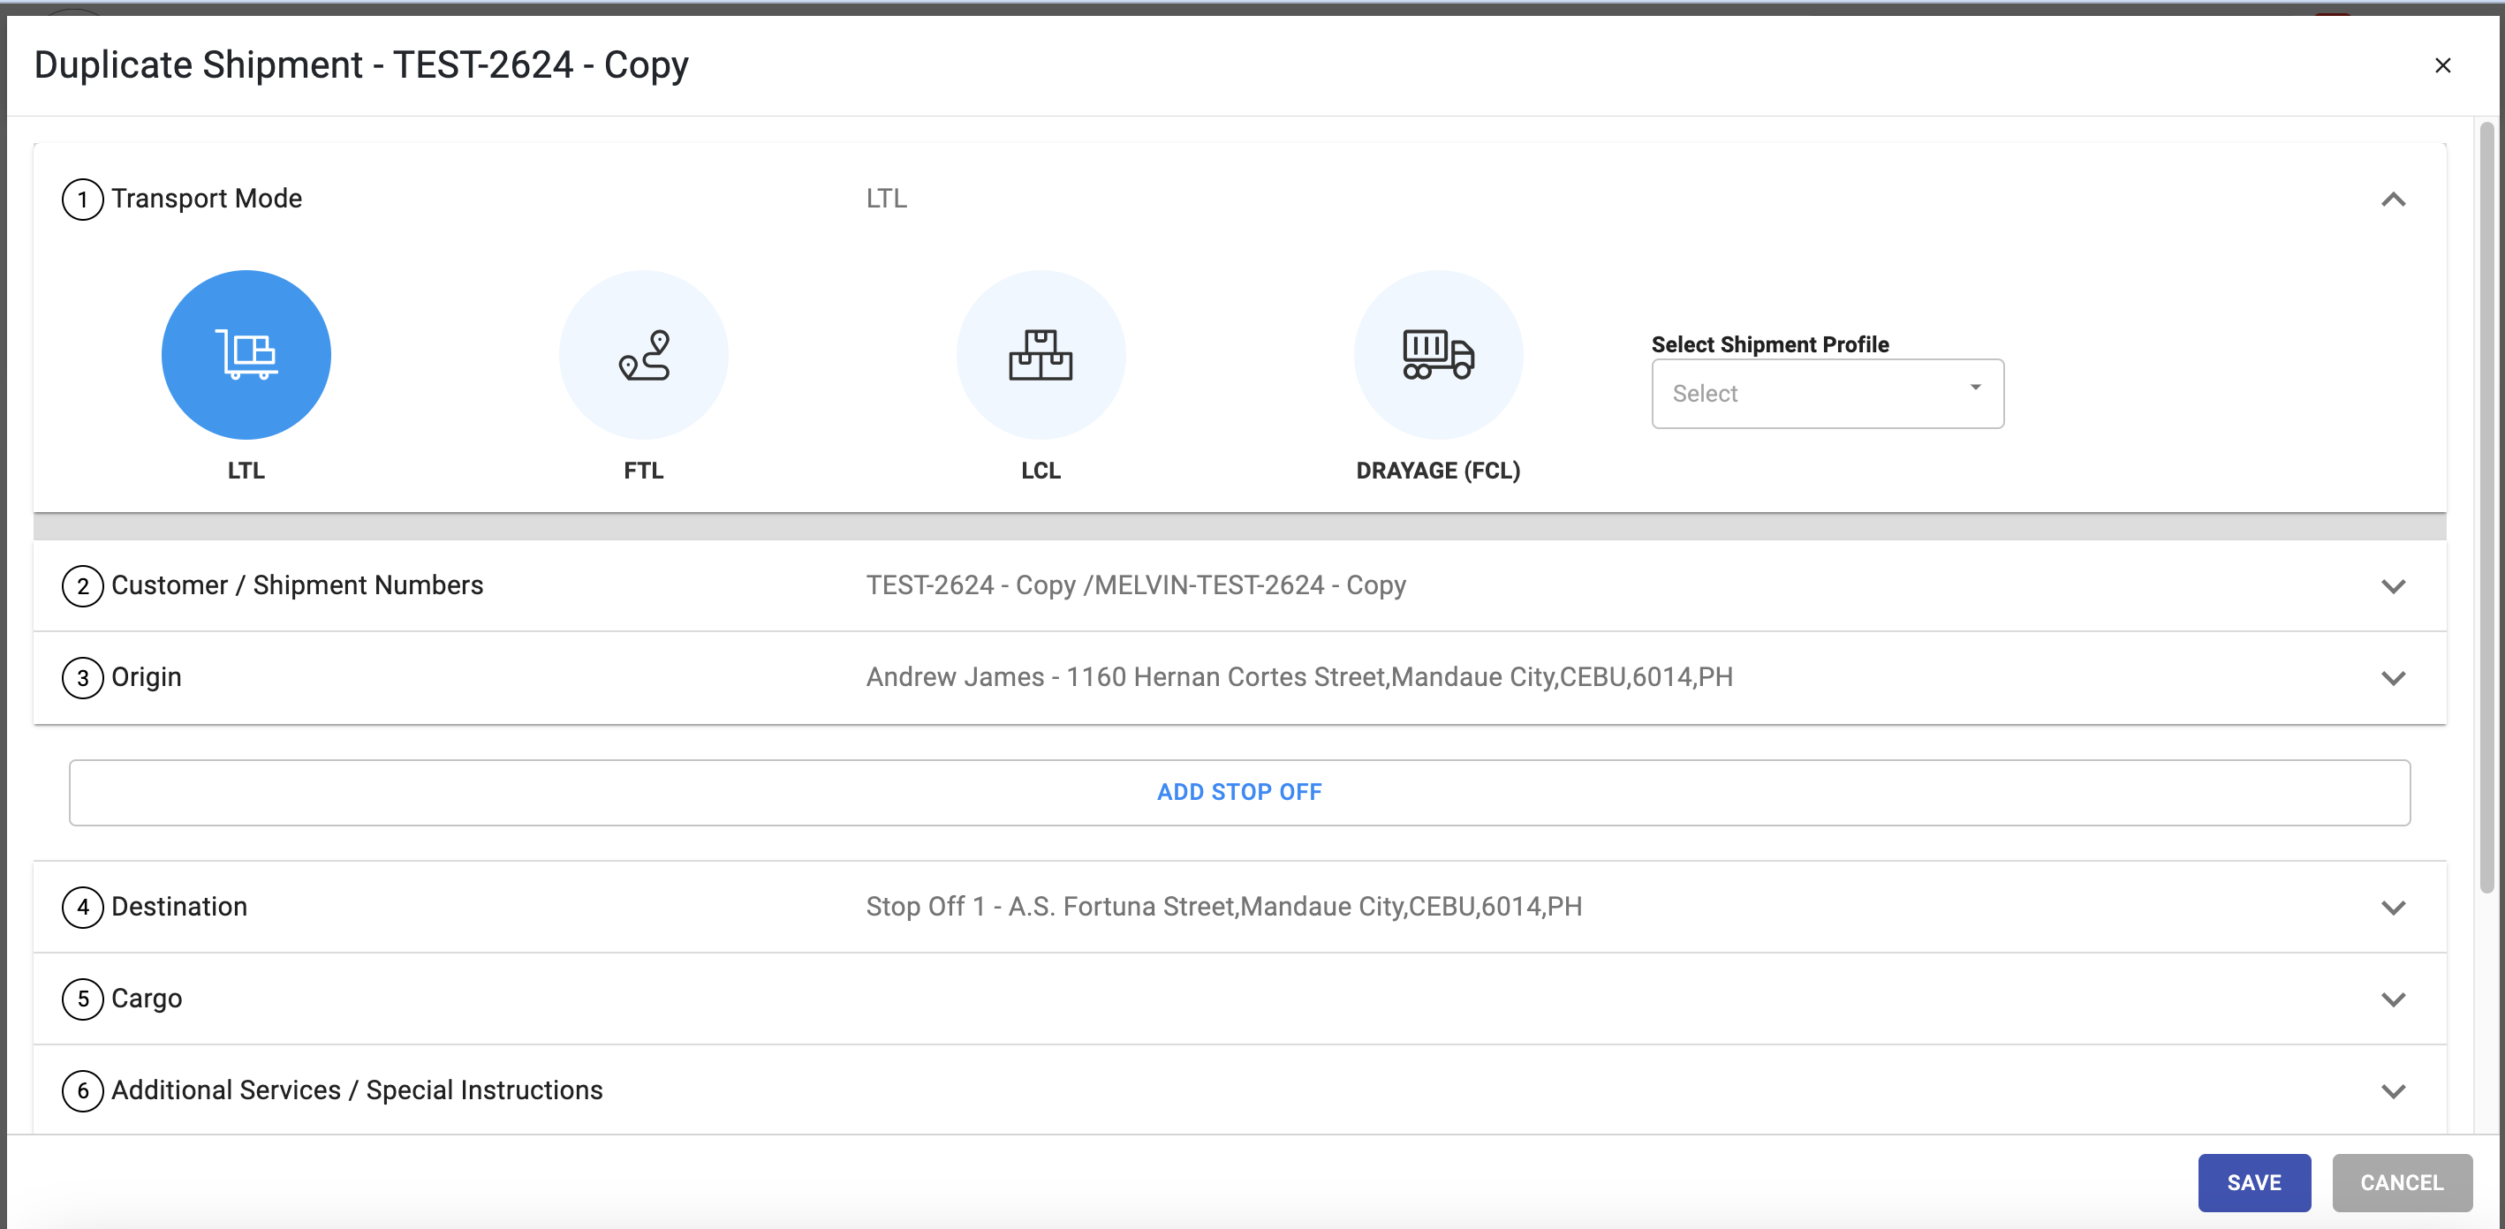Viewport: 2505px width, 1229px height.
Task: Click the DRAYAGE (FCL) label
Action: click(1437, 471)
